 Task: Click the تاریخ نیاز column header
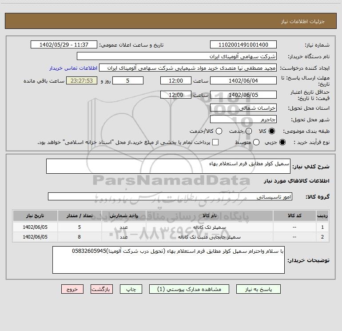point(35,215)
